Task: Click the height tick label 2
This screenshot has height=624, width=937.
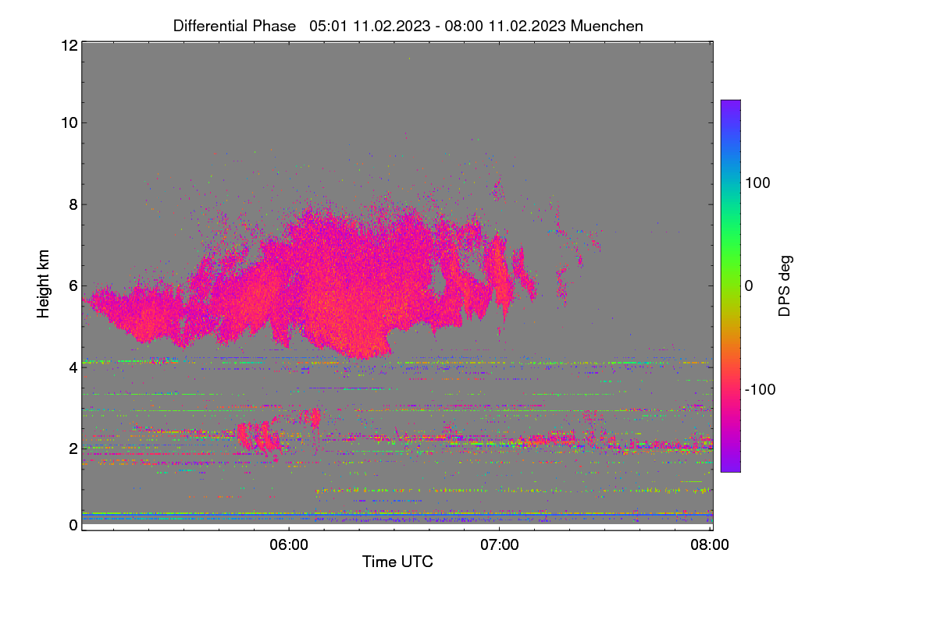Action: pos(73,448)
